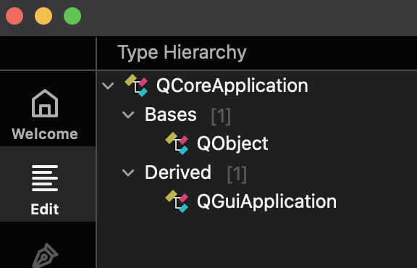The image size is (417, 268).
Task: Click the class icon next to QObject
Action: click(x=177, y=143)
